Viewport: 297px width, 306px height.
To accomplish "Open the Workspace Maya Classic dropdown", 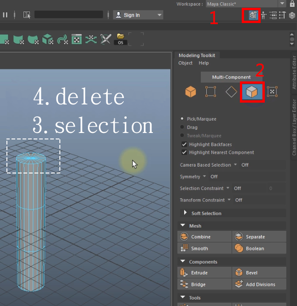I will (x=245, y=4).
